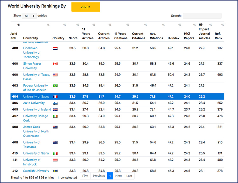Click World Rank 407 cell

click(15, 116)
